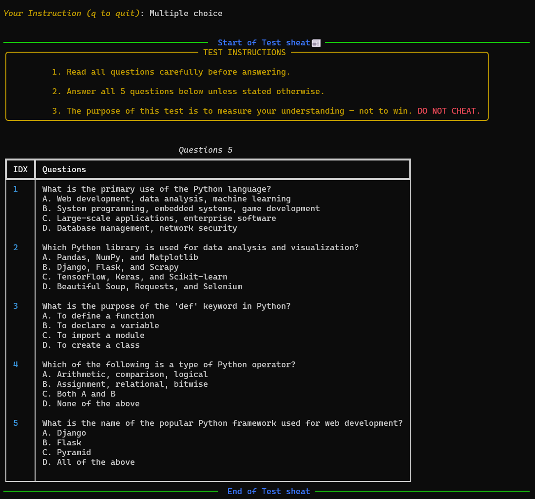Image resolution: width=535 pixels, height=499 pixels.
Task: Select 'C. Pyramid' answer
Action: click(x=67, y=453)
